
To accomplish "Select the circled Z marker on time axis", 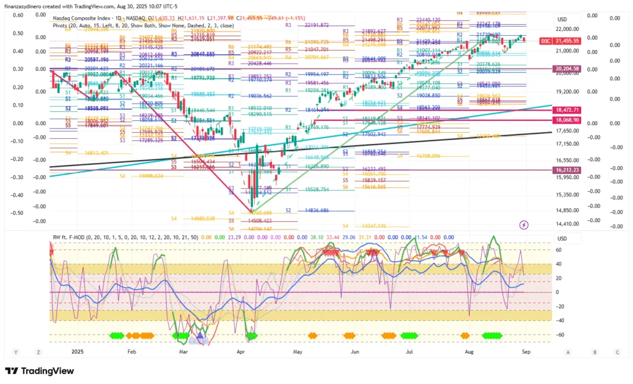I will (x=38, y=352).
